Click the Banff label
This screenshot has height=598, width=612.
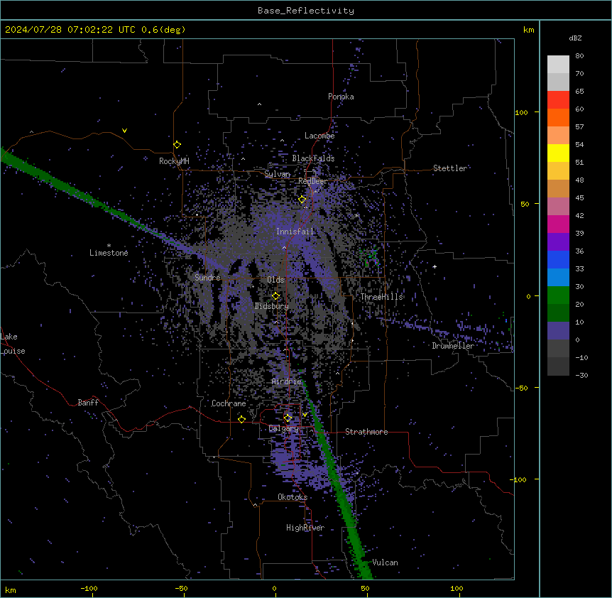click(88, 403)
